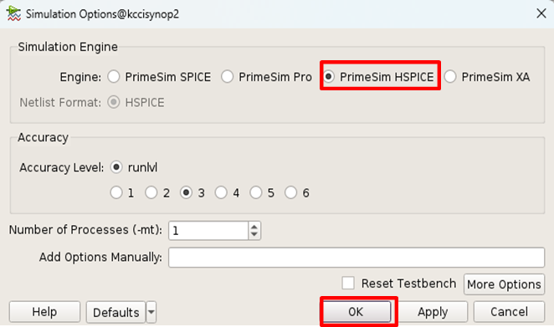Click the Number of Processes input field
The image size is (554, 327).
pyautogui.click(x=208, y=231)
